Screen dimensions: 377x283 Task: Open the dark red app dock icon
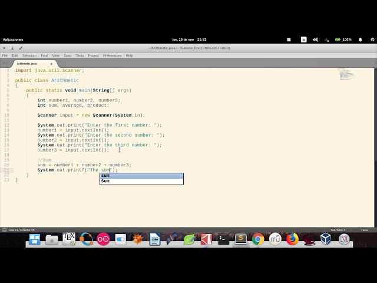point(309,240)
